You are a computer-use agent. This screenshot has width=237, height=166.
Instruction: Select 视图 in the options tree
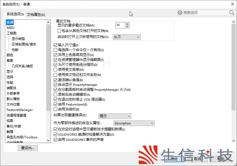(10, 121)
